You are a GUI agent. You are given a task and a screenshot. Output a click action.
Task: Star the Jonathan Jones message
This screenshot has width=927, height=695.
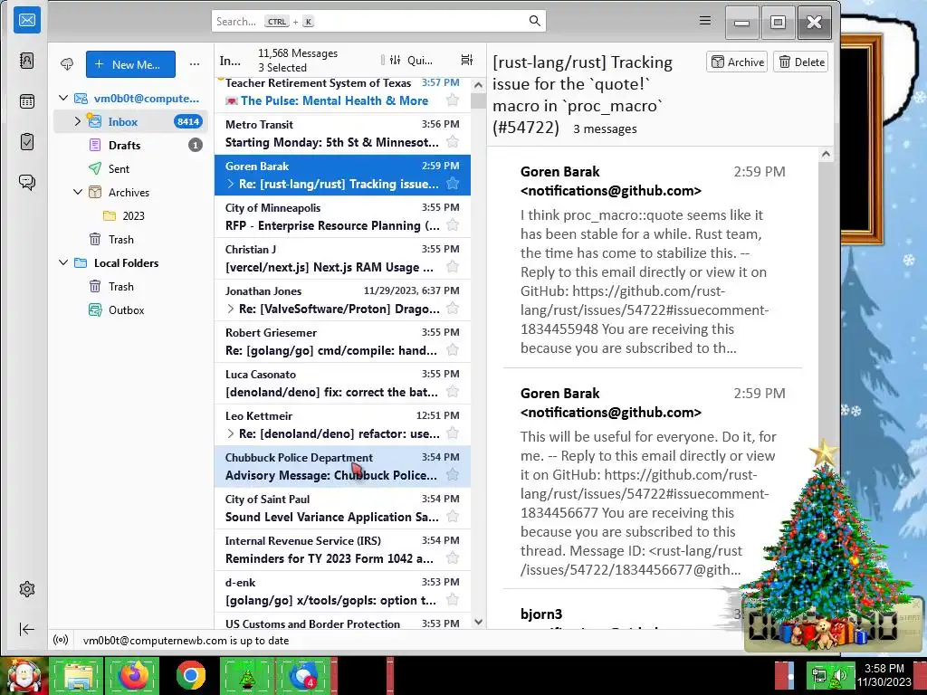pos(453,309)
